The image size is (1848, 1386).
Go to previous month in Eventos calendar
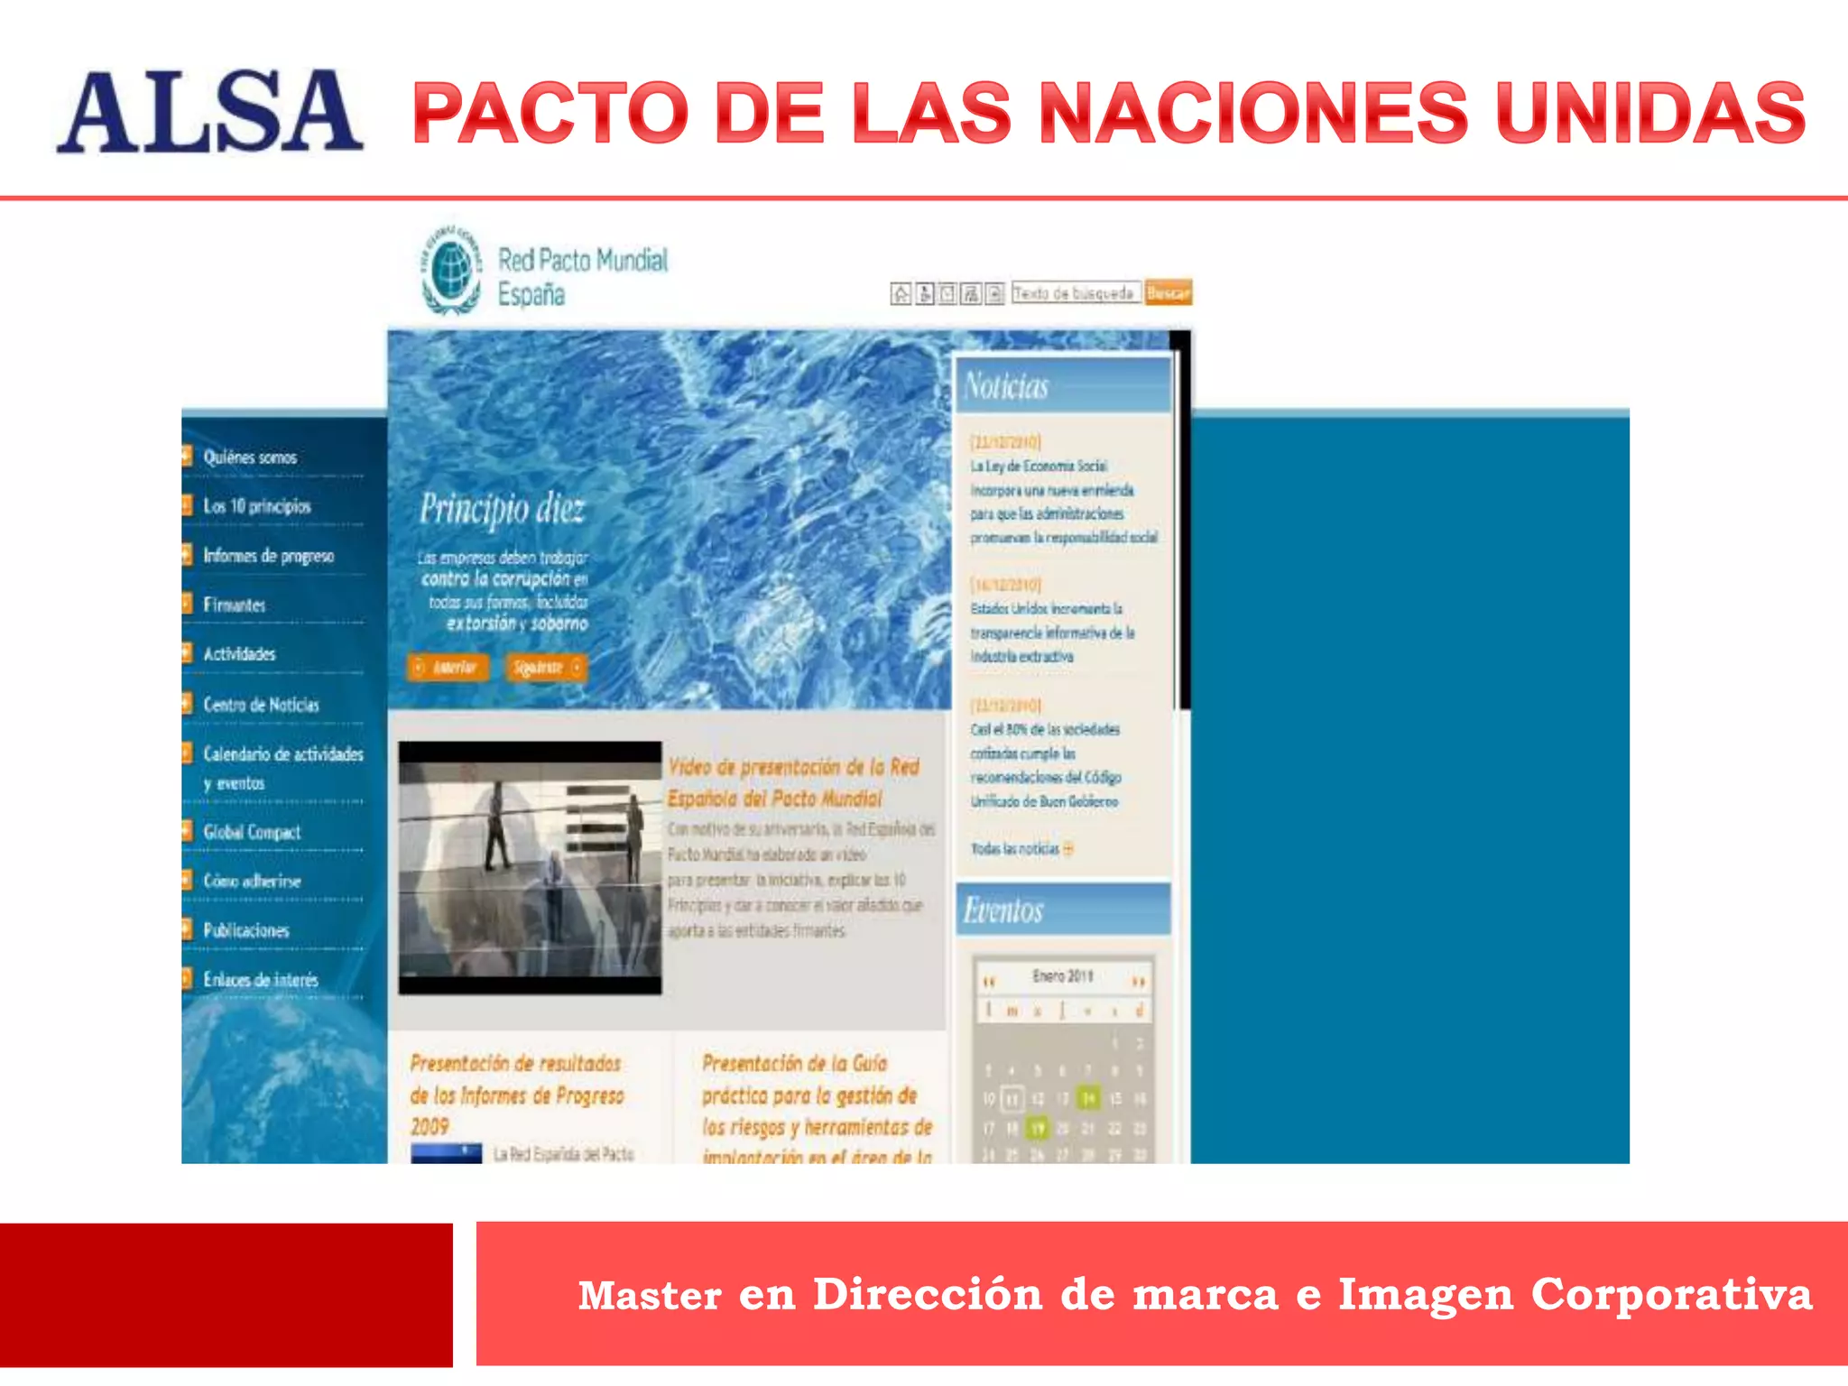pos(989,981)
